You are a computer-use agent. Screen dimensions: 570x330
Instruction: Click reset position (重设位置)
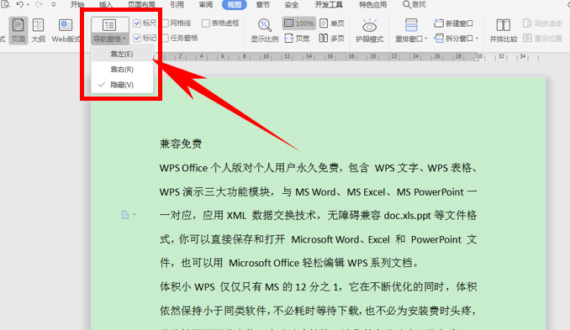543,38
